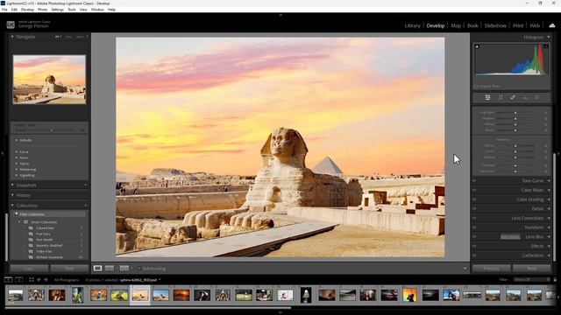Toggle Transform panel on/off switch
Image resolution: width=561 pixels, height=315 pixels.
click(474, 227)
